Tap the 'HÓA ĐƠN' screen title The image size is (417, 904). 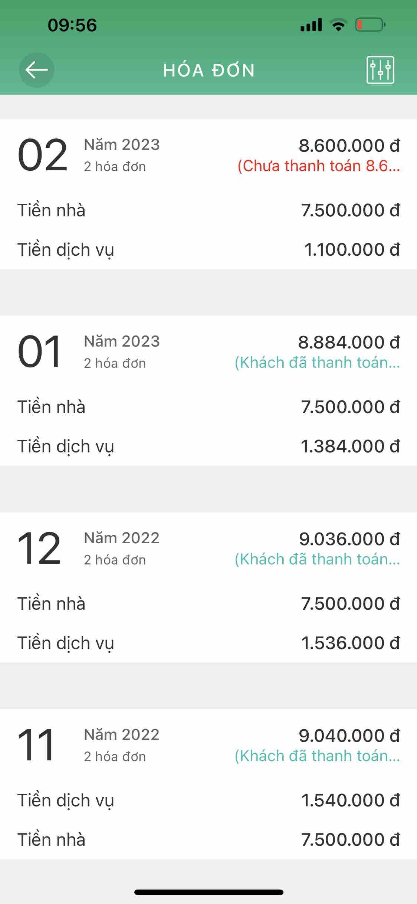(209, 70)
